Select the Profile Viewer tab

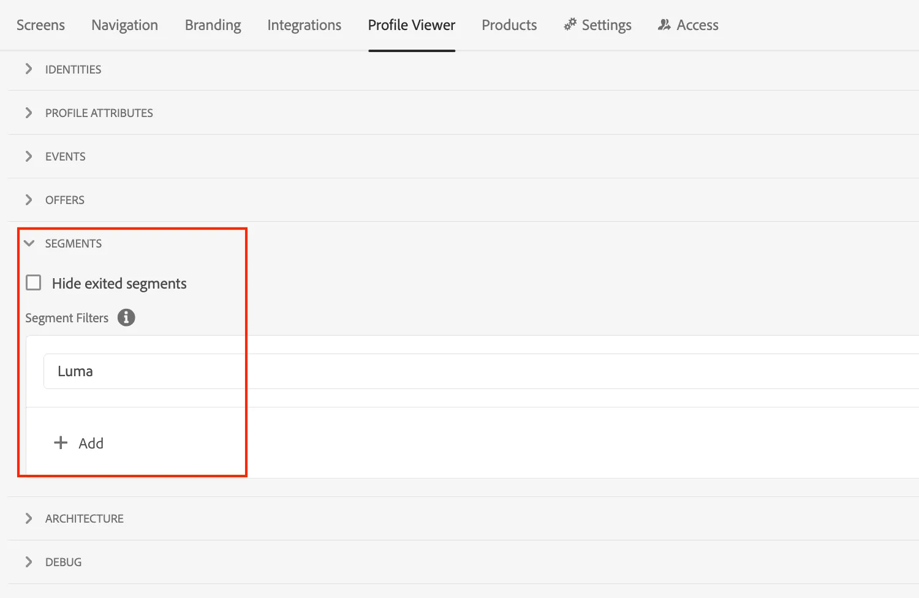tap(412, 25)
